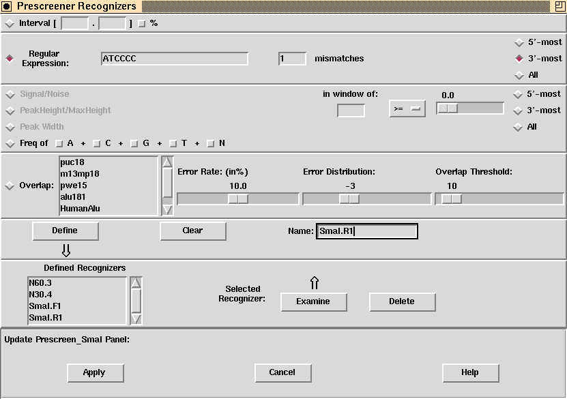Choose All for Regular Expression matches

519,75
